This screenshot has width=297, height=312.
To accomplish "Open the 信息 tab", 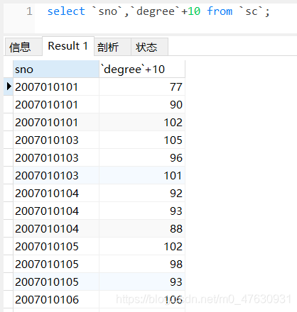I will [23, 47].
